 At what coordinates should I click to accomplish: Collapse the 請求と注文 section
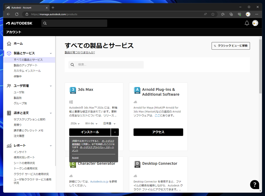[x=51, y=113]
